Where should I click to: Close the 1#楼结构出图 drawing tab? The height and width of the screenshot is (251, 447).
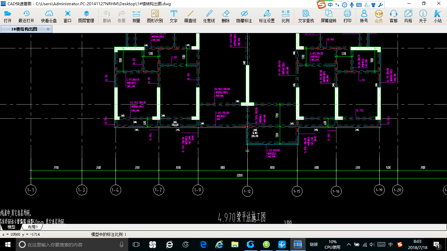[x=48, y=29]
